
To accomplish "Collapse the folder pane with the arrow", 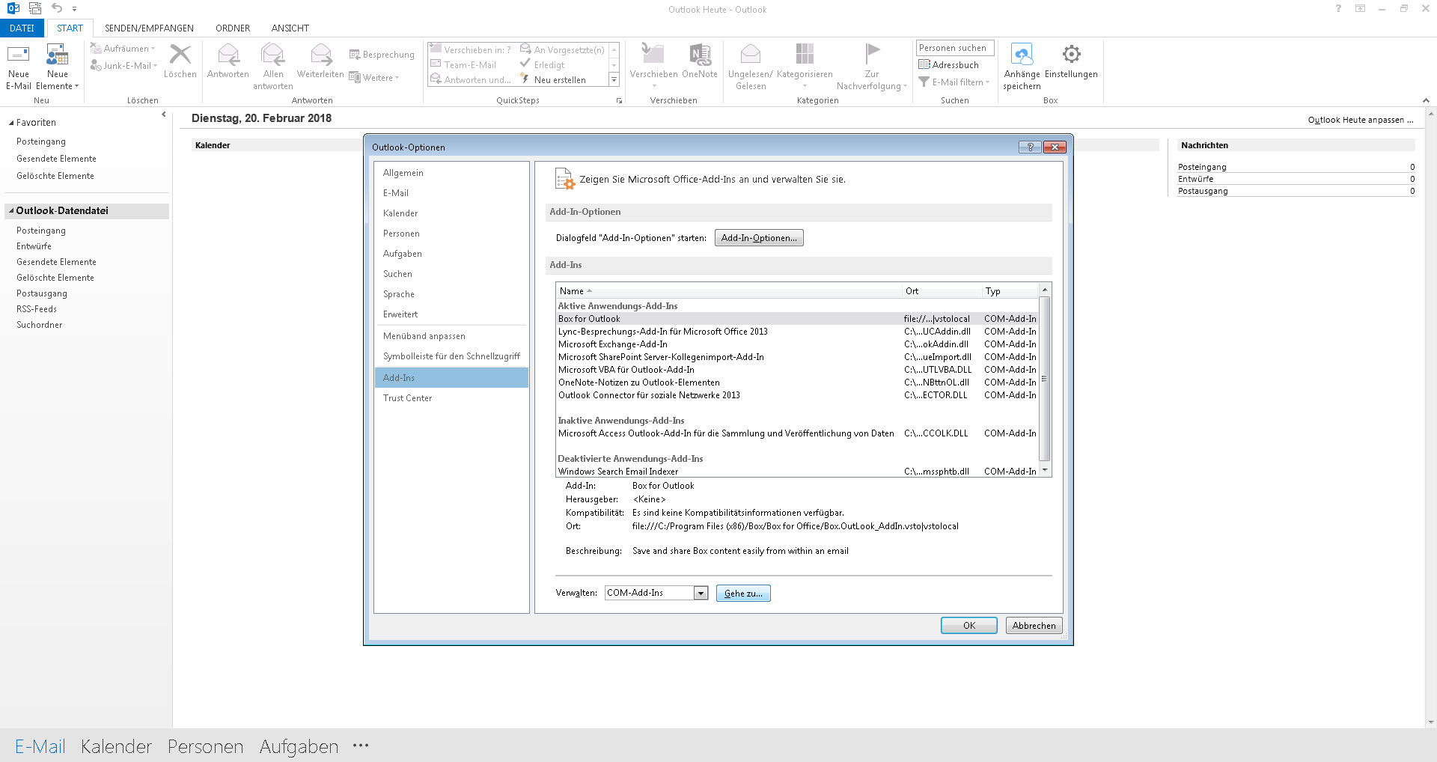I will pyautogui.click(x=164, y=115).
